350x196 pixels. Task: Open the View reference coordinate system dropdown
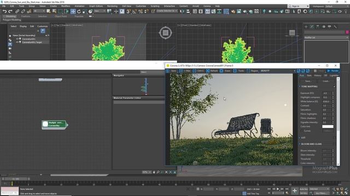click(x=100, y=11)
